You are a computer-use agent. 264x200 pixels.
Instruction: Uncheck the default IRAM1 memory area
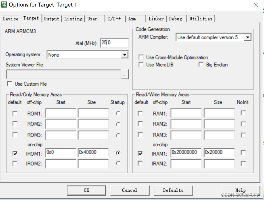click(140, 153)
